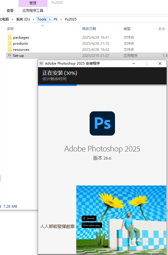Select the resources file name
This screenshot has width=168, height=255.
click(x=21, y=49)
